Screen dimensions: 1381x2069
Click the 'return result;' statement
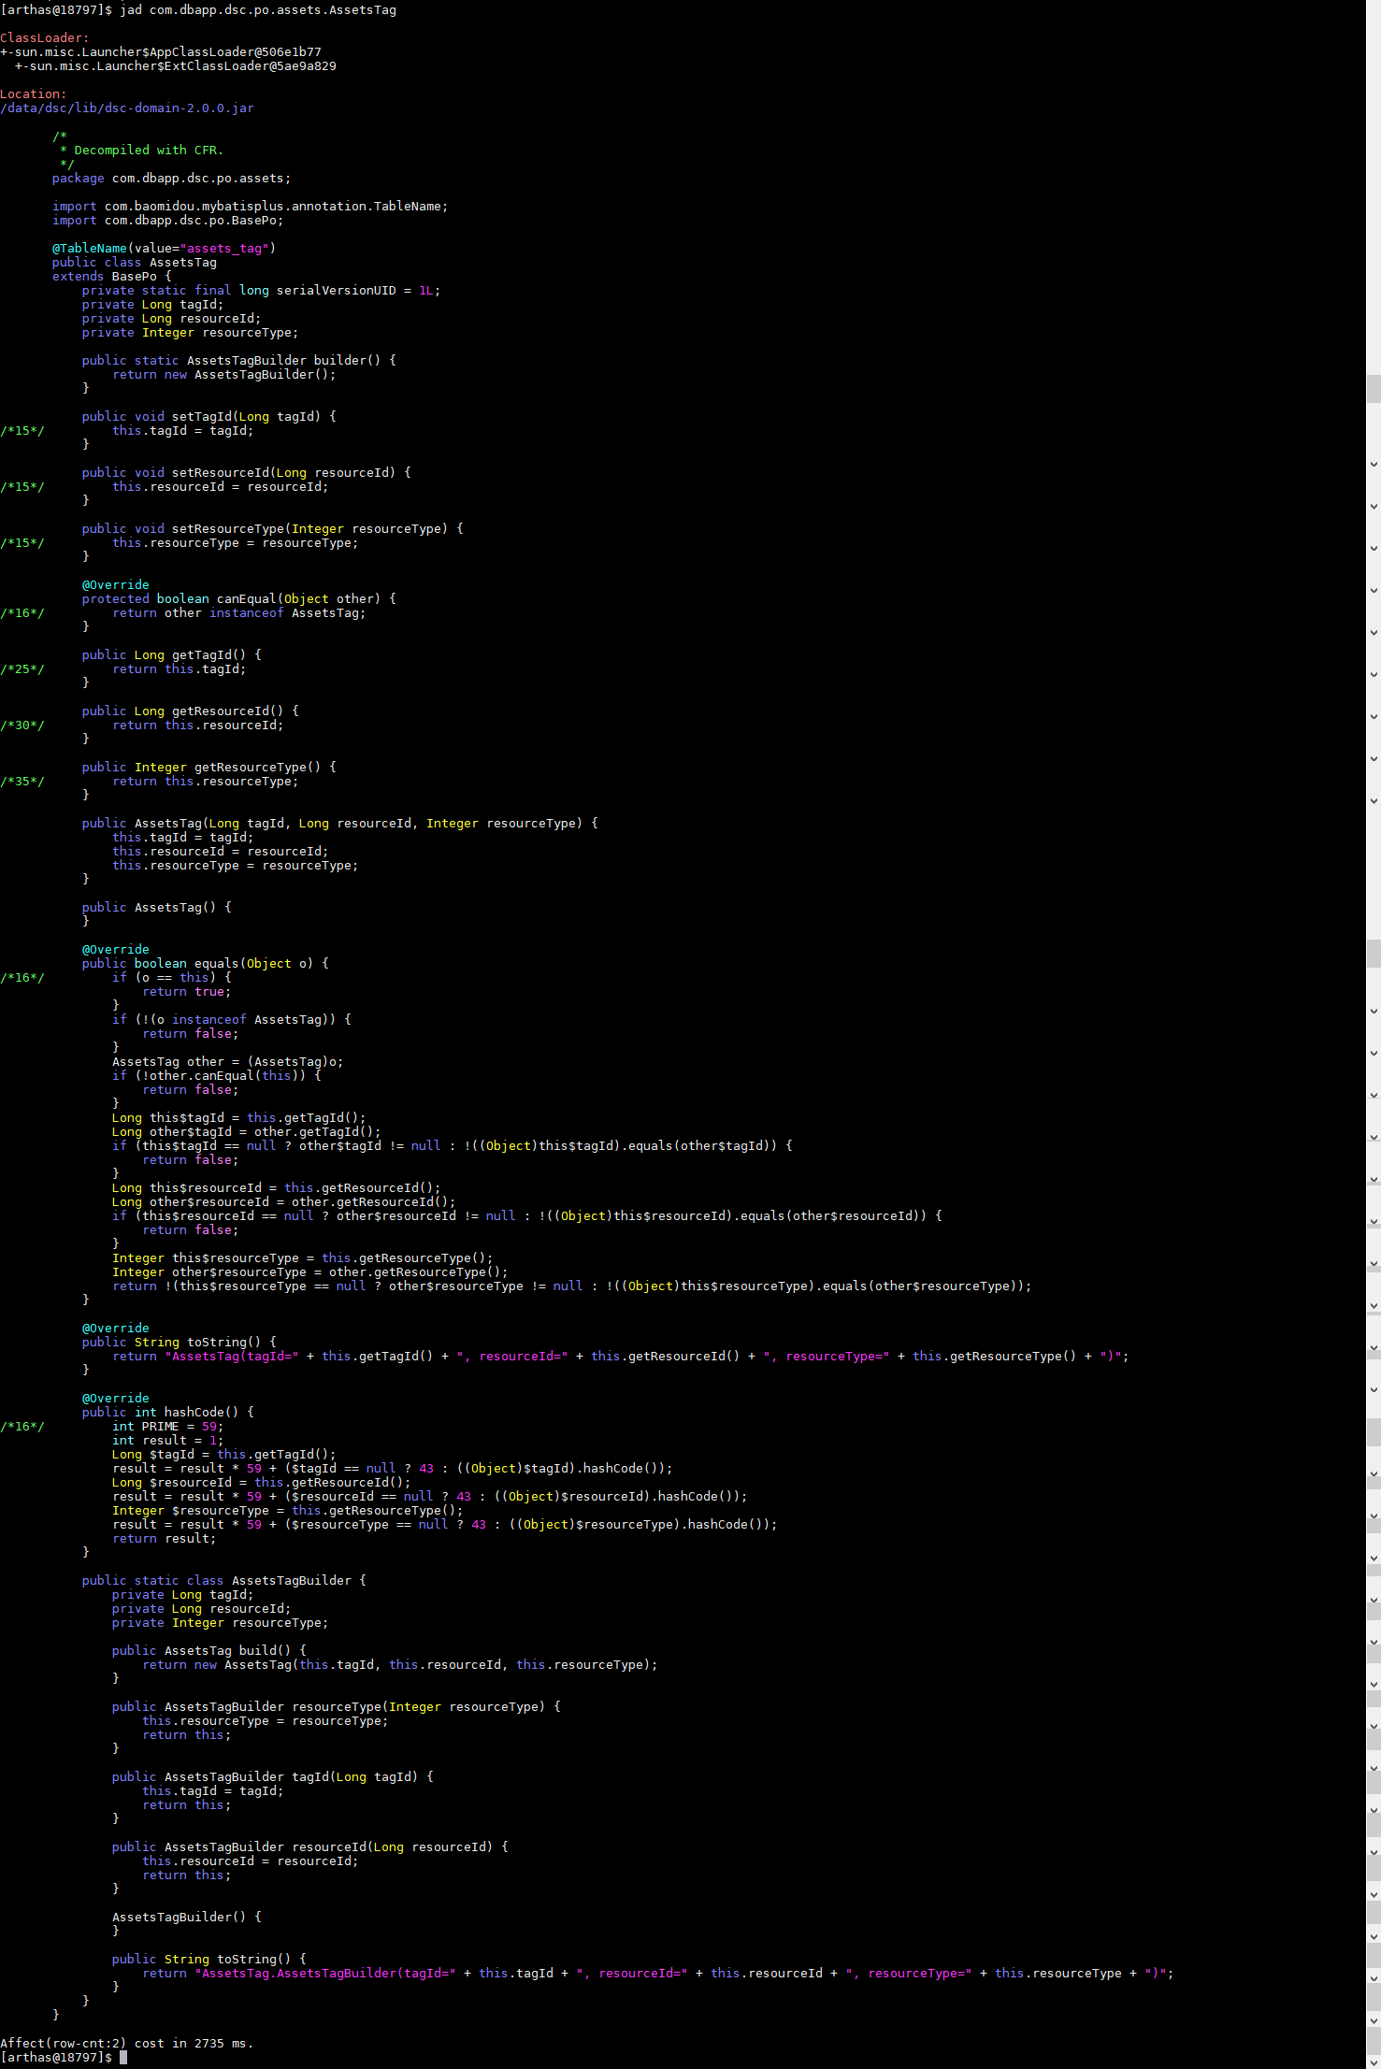pyautogui.click(x=165, y=1539)
